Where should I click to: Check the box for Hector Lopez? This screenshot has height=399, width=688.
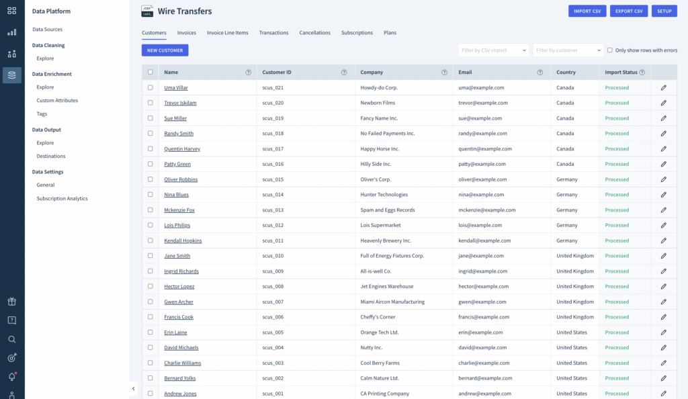pyautogui.click(x=150, y=286)
